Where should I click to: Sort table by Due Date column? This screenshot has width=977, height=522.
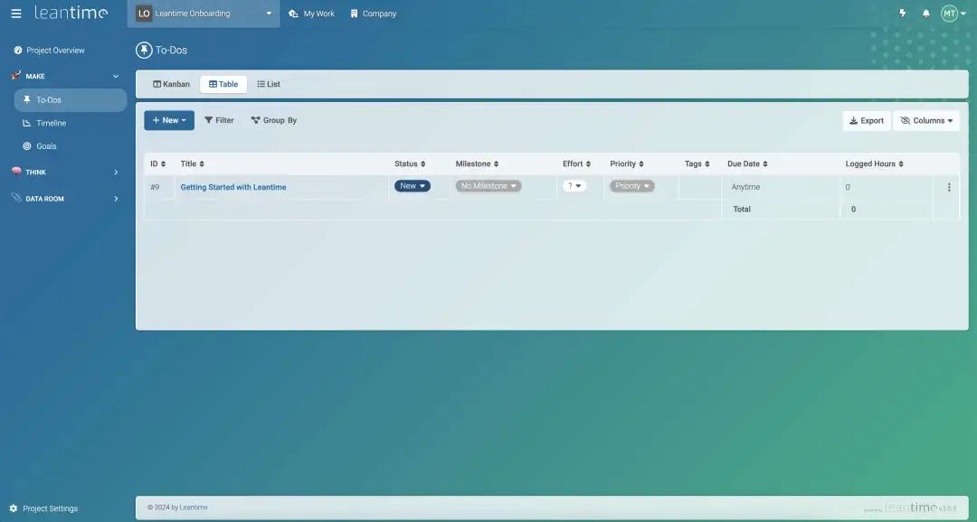(x=747, y=163)
